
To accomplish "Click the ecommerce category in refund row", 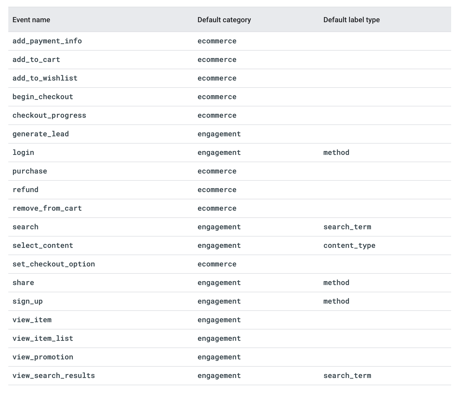I will coord(217,190).
